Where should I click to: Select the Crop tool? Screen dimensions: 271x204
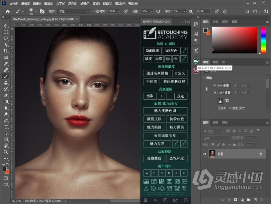tap(6, 51)
